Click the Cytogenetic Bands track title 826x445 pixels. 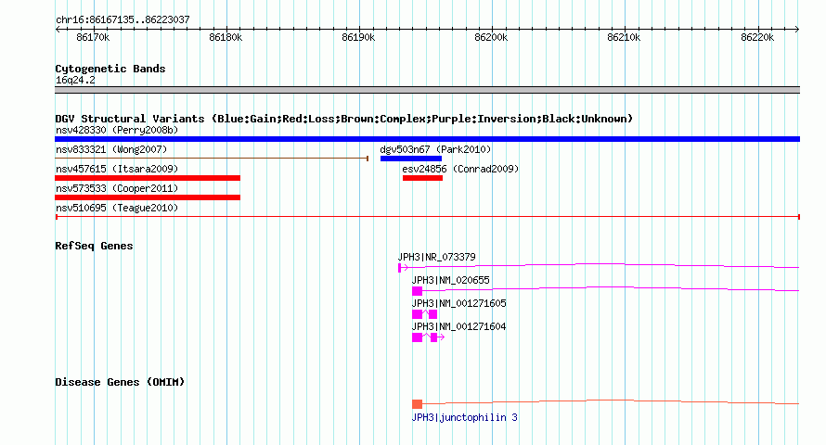coord(110,69)
